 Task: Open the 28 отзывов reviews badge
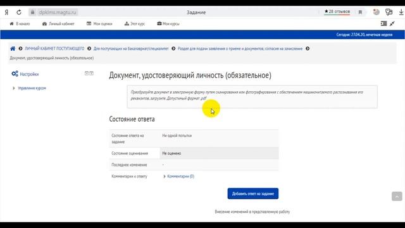coord(337,11)
